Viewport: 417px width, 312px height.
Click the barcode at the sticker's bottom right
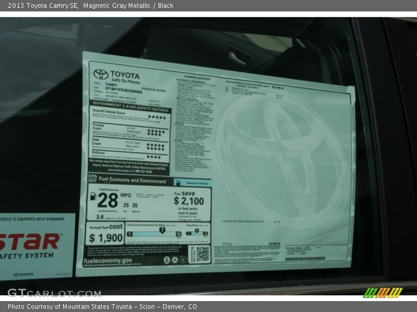click(x=305, y=259)
